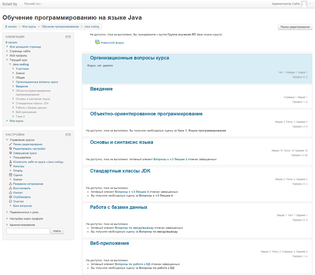Expand Участники under Java coding
Image resolution: width=315 pixels, height=275 pixels.
pyautogui.click(x=13, y=69)
